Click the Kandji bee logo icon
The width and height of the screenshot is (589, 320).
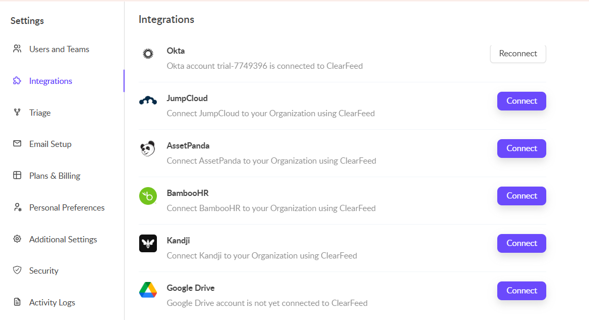point(148,243)
